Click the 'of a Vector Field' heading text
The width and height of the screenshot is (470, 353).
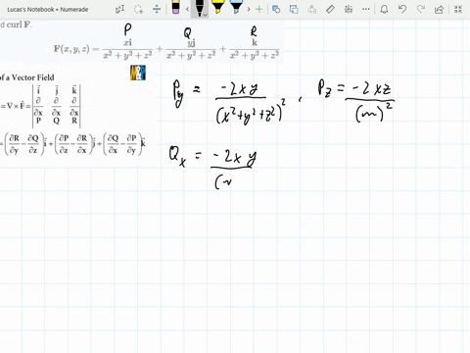coord(27,77)
